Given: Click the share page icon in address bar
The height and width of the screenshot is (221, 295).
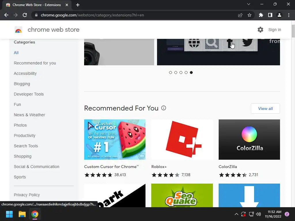Looking at the screenshot, I should point(240,15).
